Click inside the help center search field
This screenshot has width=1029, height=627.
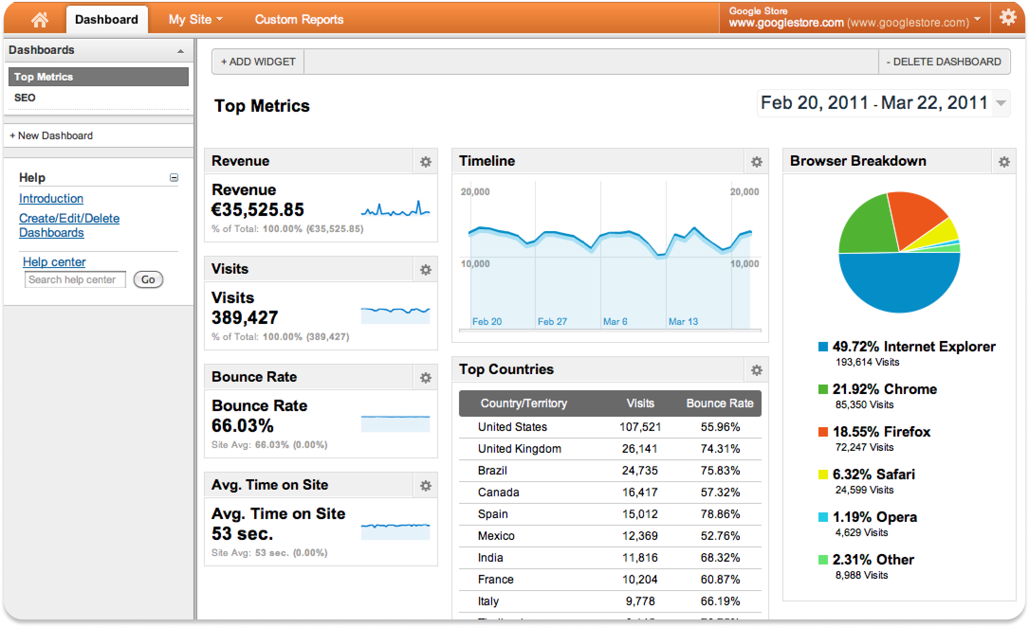pyautogui.click(x=74, y=279)
